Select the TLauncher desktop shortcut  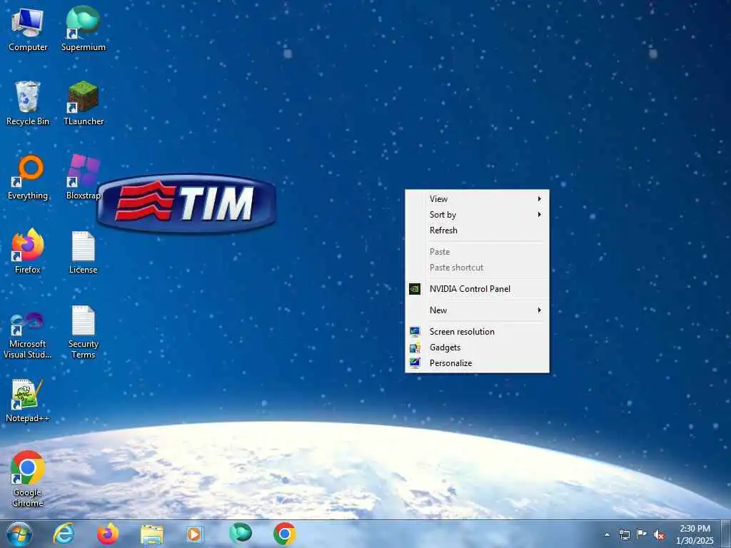point(83,103)
